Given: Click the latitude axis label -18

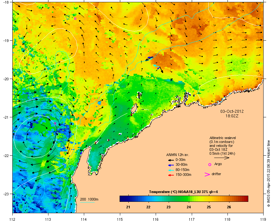Looking at the screenshot, I should (6, 2).
